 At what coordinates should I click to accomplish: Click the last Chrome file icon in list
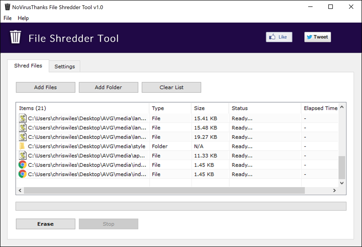(x=23, y=174)
